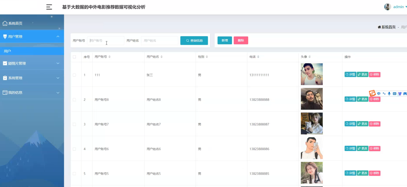Focus the 用户账号 search field
This screenshot has width=407, height=187.
(x=106, y=41)
